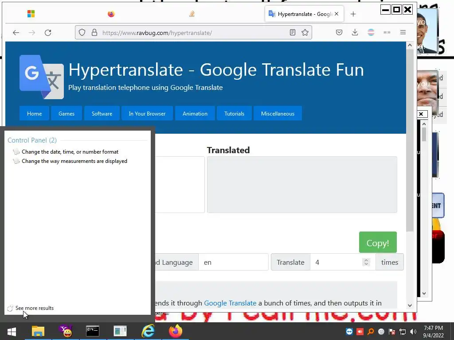Click the end language field 'en'
This screenshot has height=340, width=454.
click(233, 262)
